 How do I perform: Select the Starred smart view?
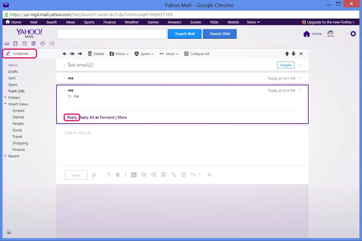point(18,117)
